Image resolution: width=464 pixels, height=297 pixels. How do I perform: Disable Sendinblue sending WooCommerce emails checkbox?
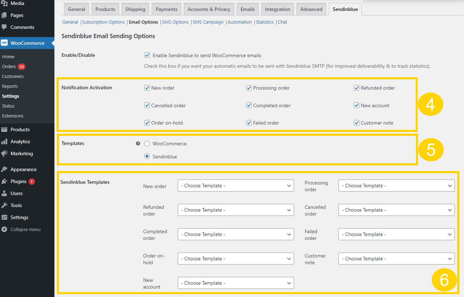(x=147, y=55)
